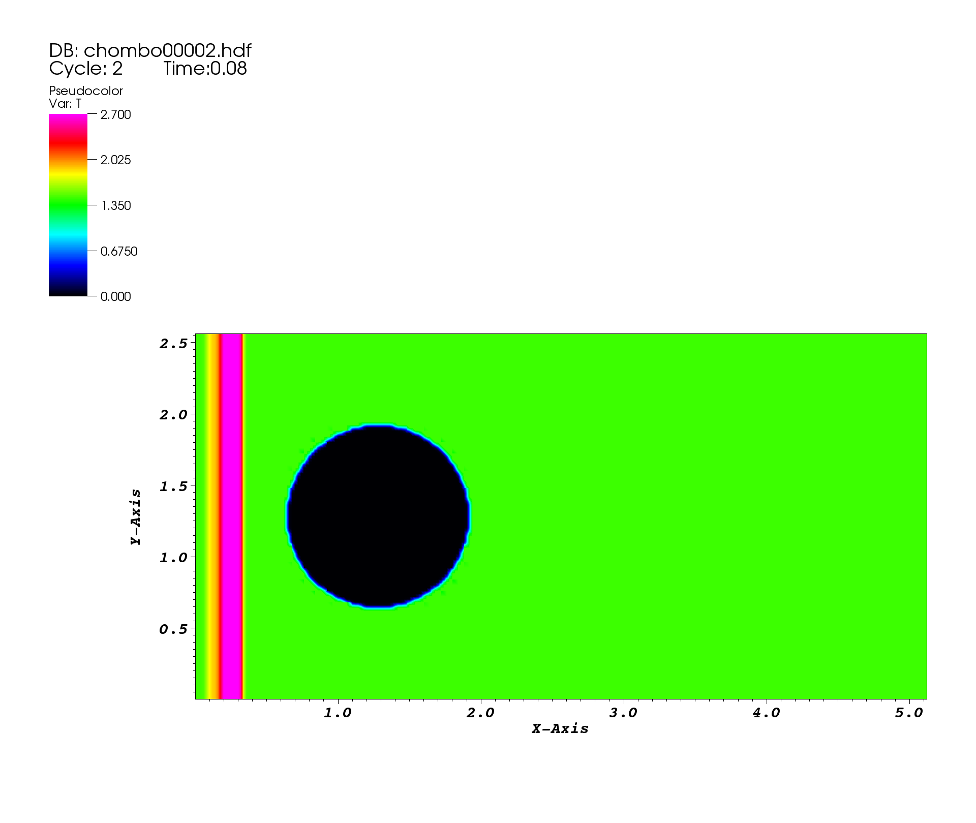This screenshot has width=976, height=823.
Task: Click the 'Var: T' label
Action: [65, 104]
